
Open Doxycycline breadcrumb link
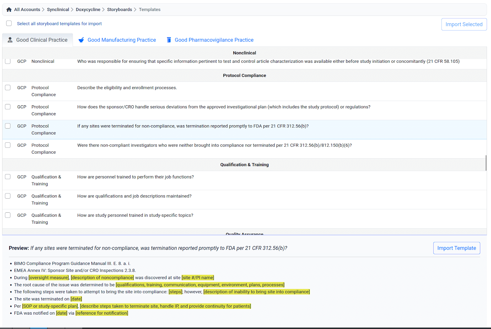click(88, 9)
